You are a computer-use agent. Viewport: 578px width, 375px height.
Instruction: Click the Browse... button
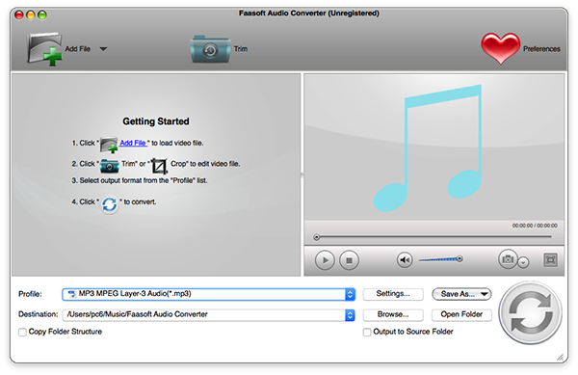pyautogui.click(x=393, y=314)
